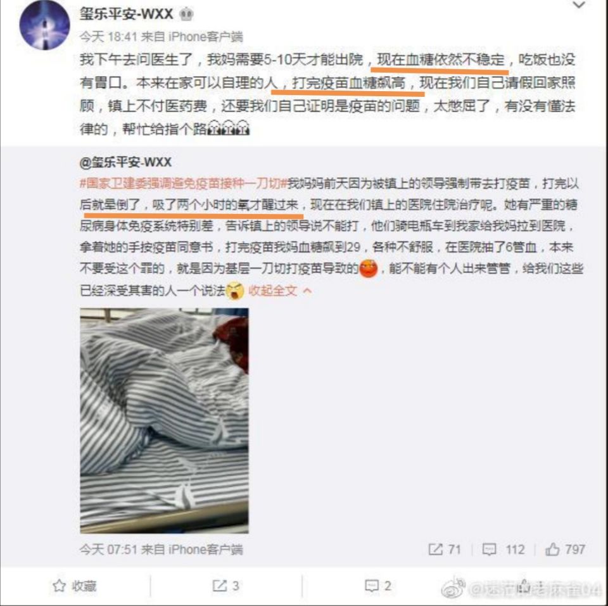Click the caret arrow beside 收起全文
Viewport: 608px width, 606px height.
pos(307,291)
